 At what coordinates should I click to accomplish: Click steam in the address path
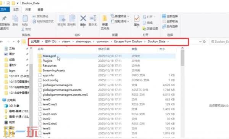[66, 42]
